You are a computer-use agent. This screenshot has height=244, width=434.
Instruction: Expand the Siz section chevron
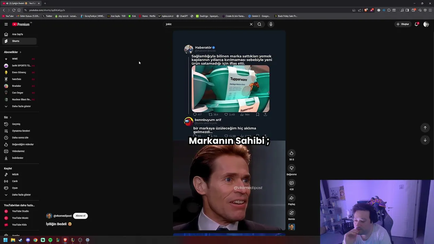coord(10,117)
